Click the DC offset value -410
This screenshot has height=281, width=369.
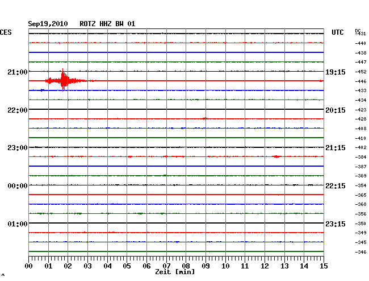click(x=360, y=138)
